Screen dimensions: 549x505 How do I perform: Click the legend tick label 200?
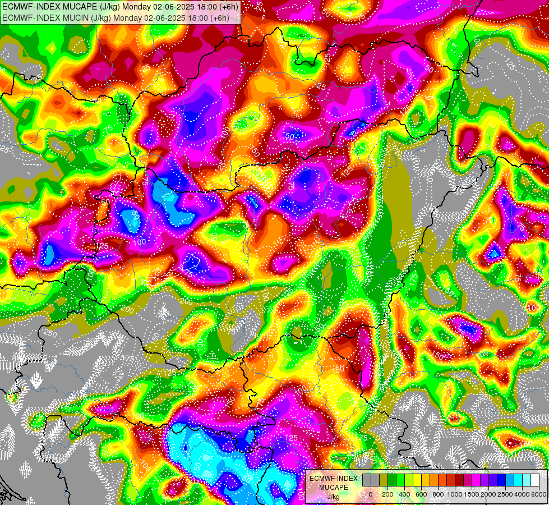[x=387, y=494]
